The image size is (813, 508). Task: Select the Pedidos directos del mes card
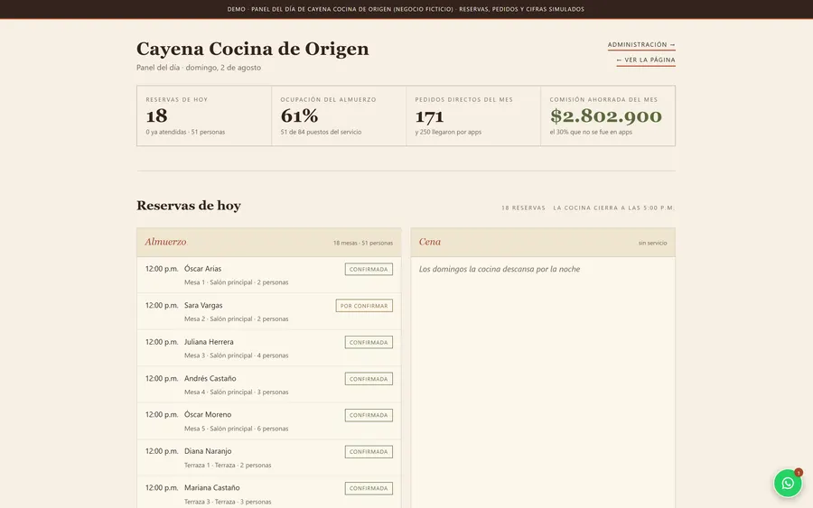(x=473, y=116)
